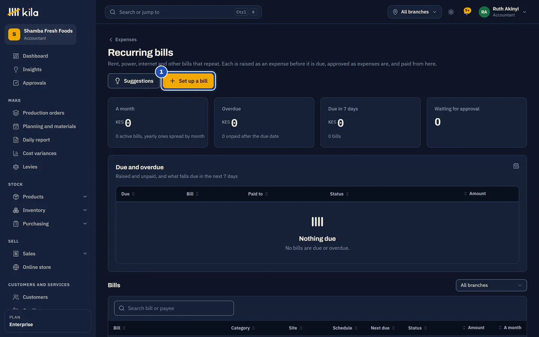This screenshot has width=539, height=337.
Task: Open Customers in the sidebar
Action: [x=48, y=297]
